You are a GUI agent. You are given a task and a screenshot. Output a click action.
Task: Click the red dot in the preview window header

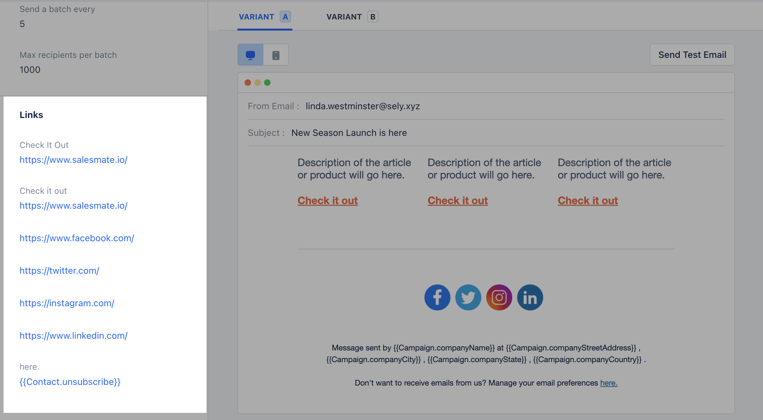tap(248, 83)
